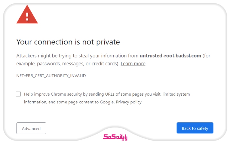Click the "(for" text after the domain
Viewport: 230px width, 144px height.
(x=208, y=56)
